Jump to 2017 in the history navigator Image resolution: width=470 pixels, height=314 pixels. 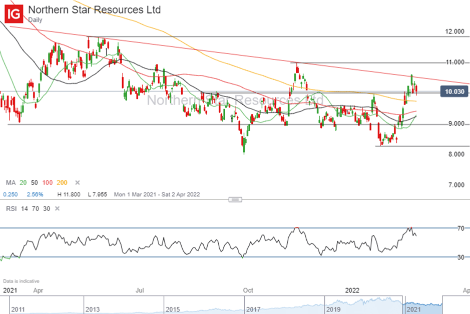[x=253, y=309]
